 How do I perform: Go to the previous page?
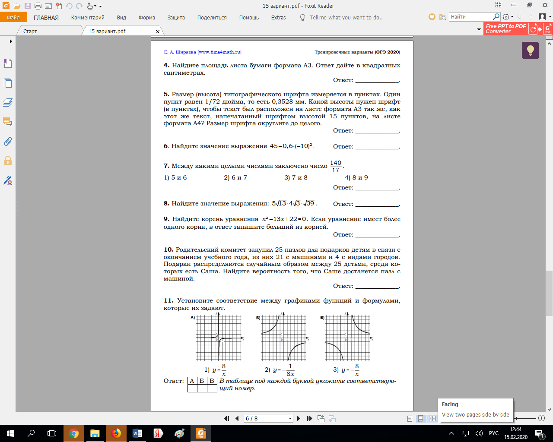(x=237, y=418)
